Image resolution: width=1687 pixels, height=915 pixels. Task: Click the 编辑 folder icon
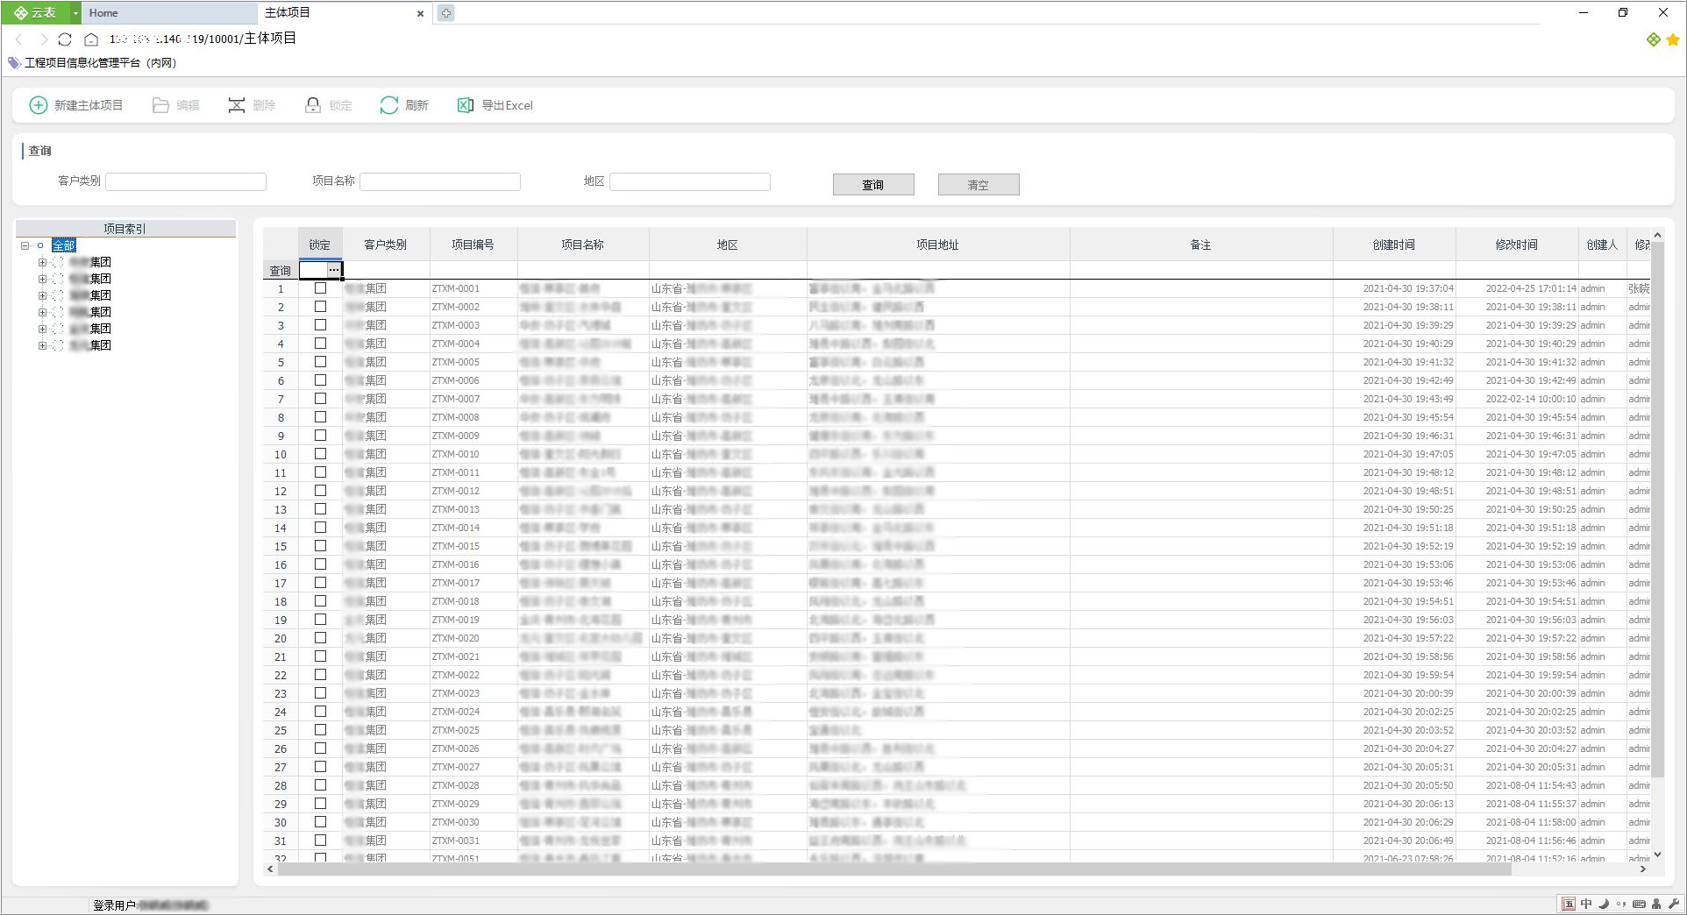click(160, 105)
